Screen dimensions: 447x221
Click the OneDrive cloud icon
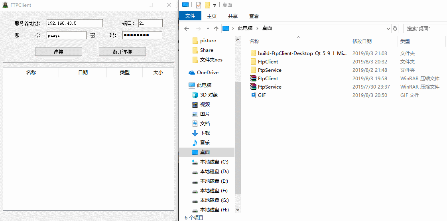pos(192,73)
